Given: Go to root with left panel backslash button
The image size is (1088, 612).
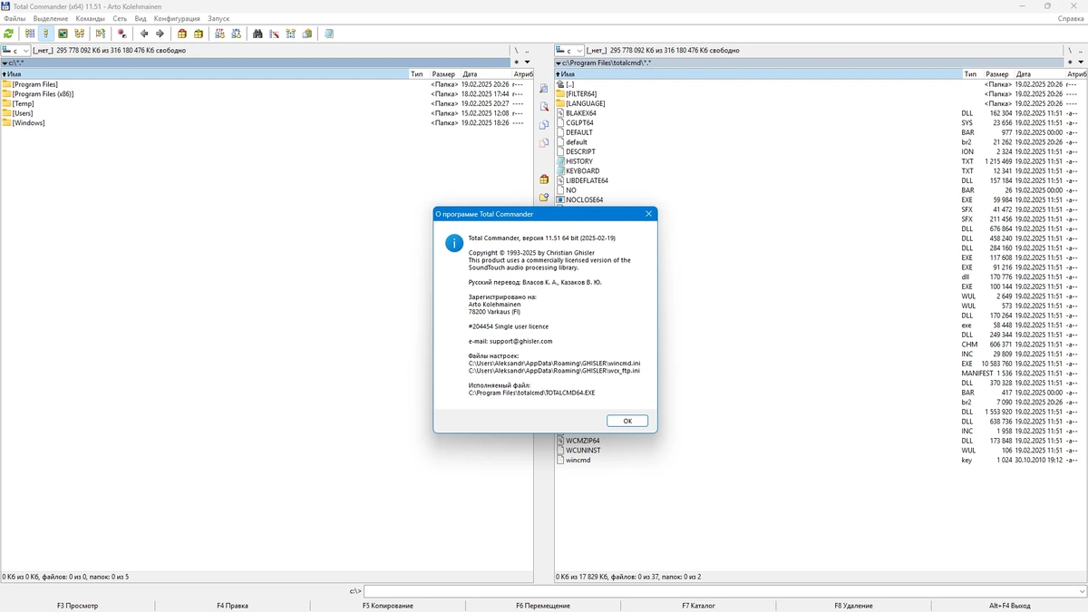Looking at the screenshot, I should 517,51.
